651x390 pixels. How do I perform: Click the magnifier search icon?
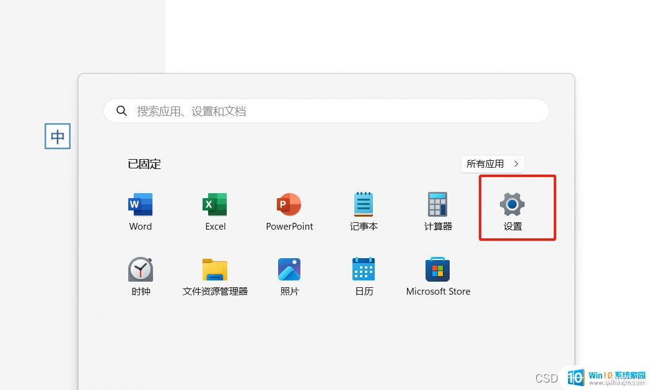point(121,111)
